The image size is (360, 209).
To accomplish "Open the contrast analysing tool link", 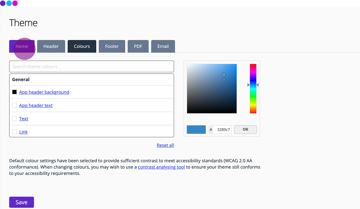I will pyautogui.click(x=161, y=167).
